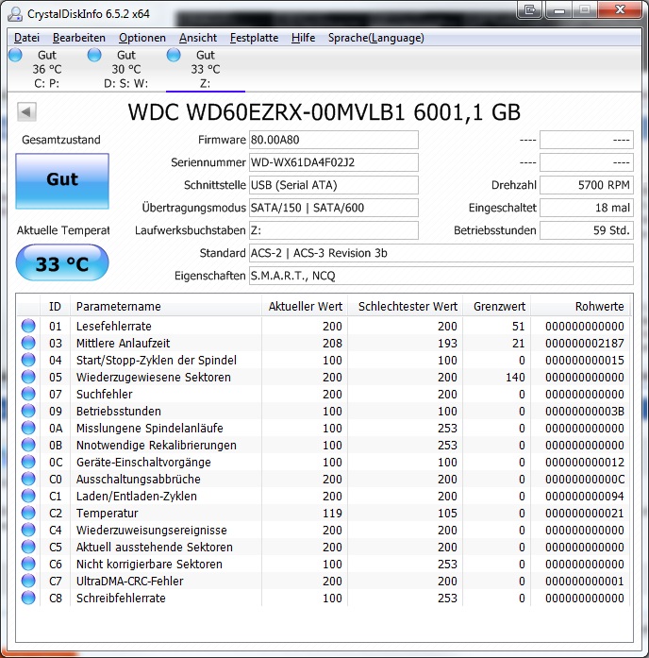This screenshot has width=649, height=658.
Task: Switch to disk tab Gut 30 °C
Action: (x=125, y=69)
